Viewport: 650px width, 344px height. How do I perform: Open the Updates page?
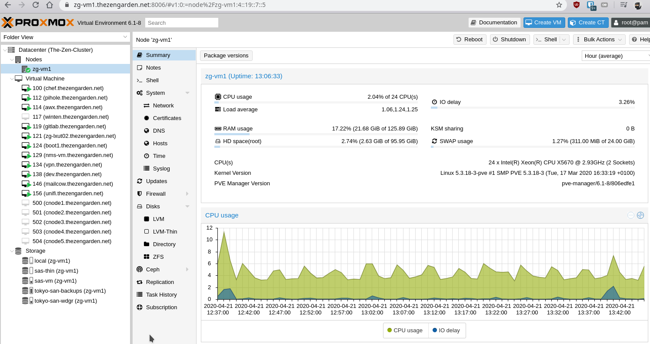[164, 181]
